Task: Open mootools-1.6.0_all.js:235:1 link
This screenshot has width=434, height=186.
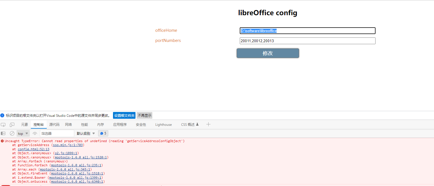Action: (x=76, y=165)
